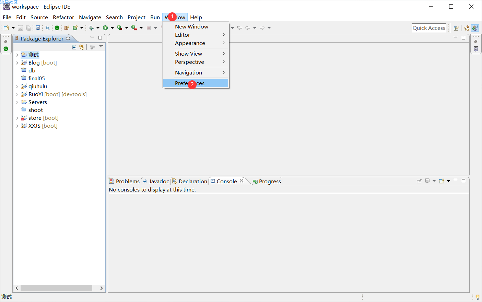Click the New Java Class icon
The height and width of the screenshot is (302, 482).
tap(75, 28)
